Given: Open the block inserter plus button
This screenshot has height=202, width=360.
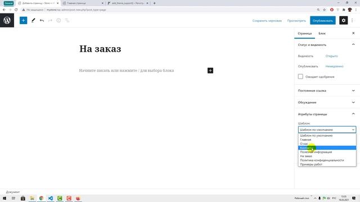Looking at the screenshot, I should [x=23, y=20].
